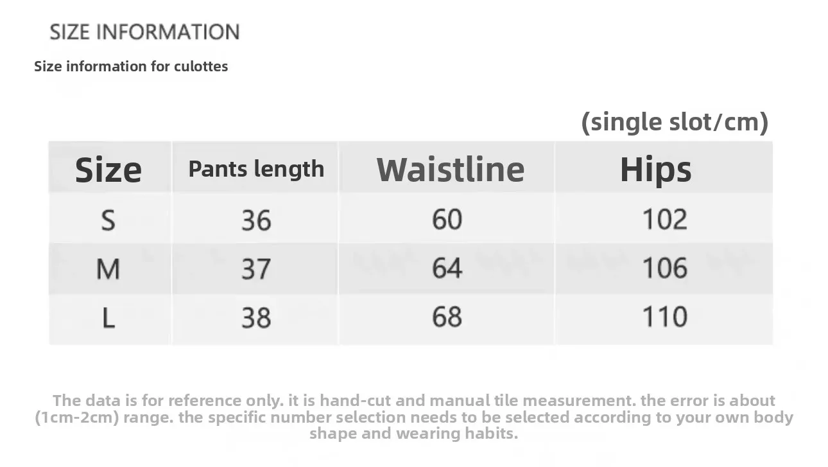The image size is (828, 467).
Task: Click hips value 106
Action: coord(665,268)
